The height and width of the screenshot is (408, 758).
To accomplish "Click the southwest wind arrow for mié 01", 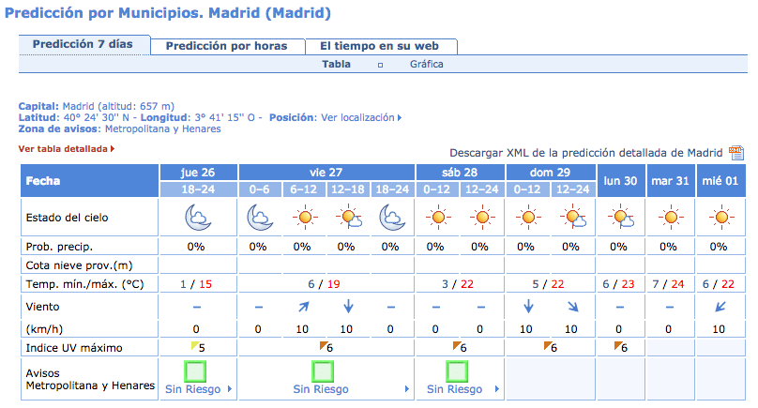I will tap(720, 307).
